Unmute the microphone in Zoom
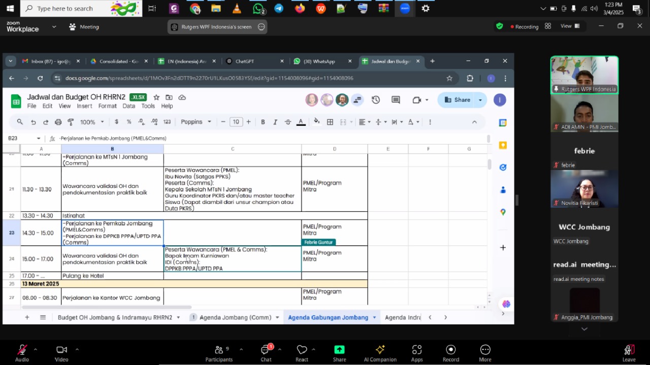This screenshot has height=365, width=650. click(x=22, y=351)
